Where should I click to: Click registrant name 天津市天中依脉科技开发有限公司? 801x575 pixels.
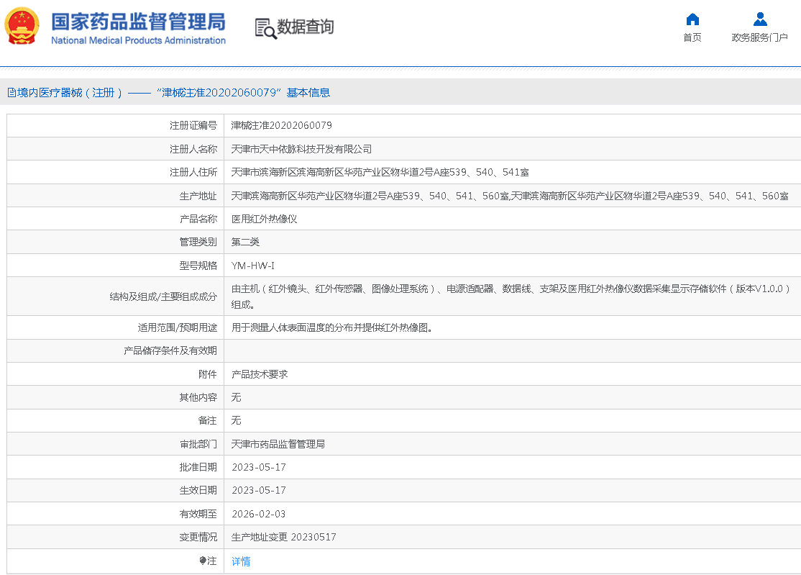[x=301, y=149]
